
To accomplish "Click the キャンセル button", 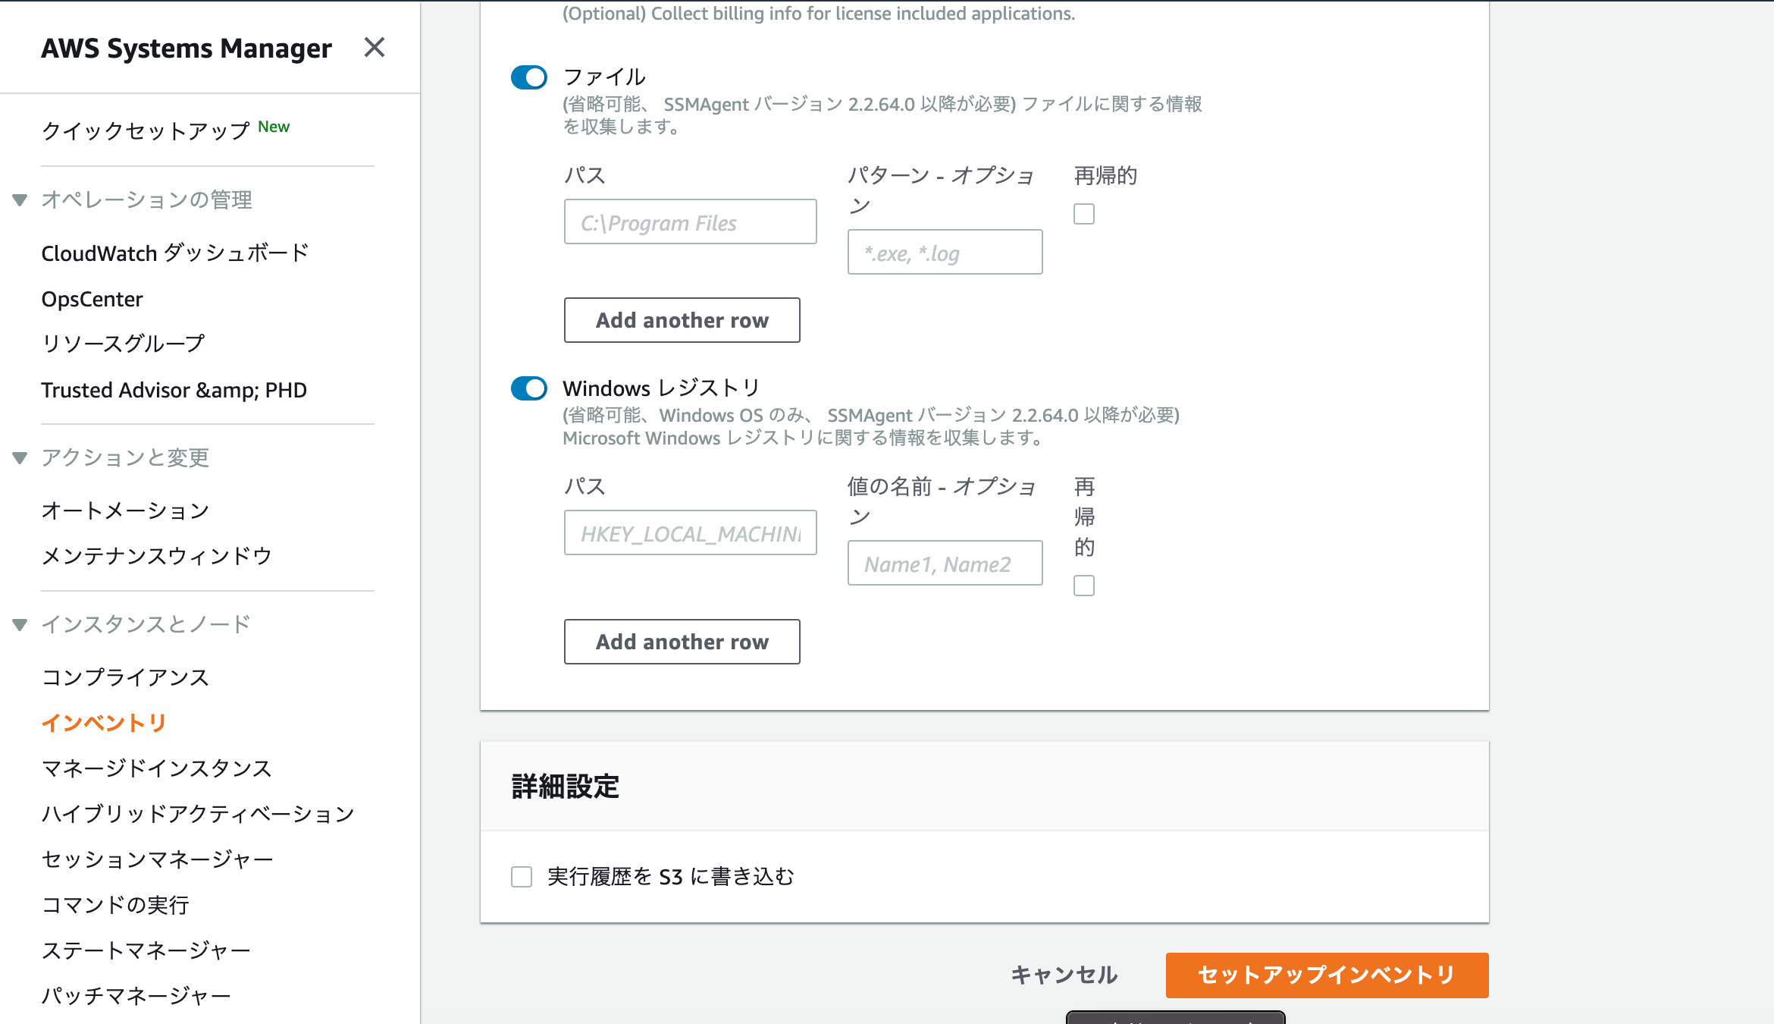I will 1064,975.
